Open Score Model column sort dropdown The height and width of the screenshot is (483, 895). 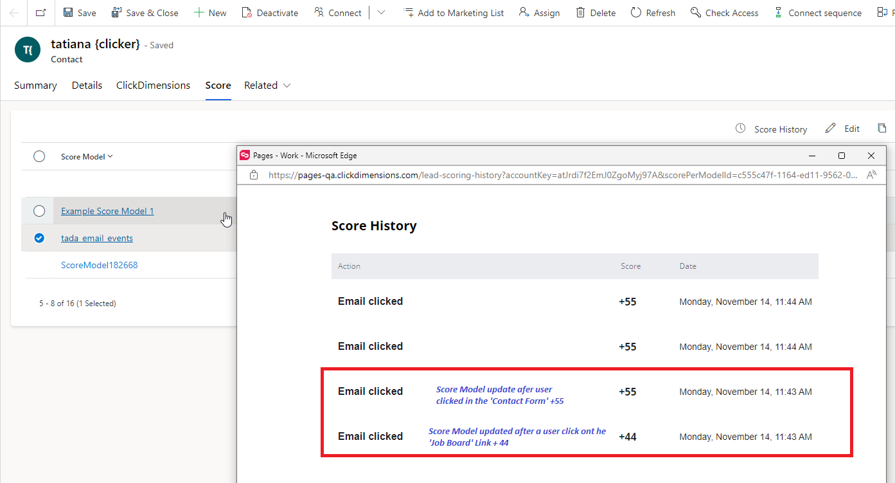(87, 156)
